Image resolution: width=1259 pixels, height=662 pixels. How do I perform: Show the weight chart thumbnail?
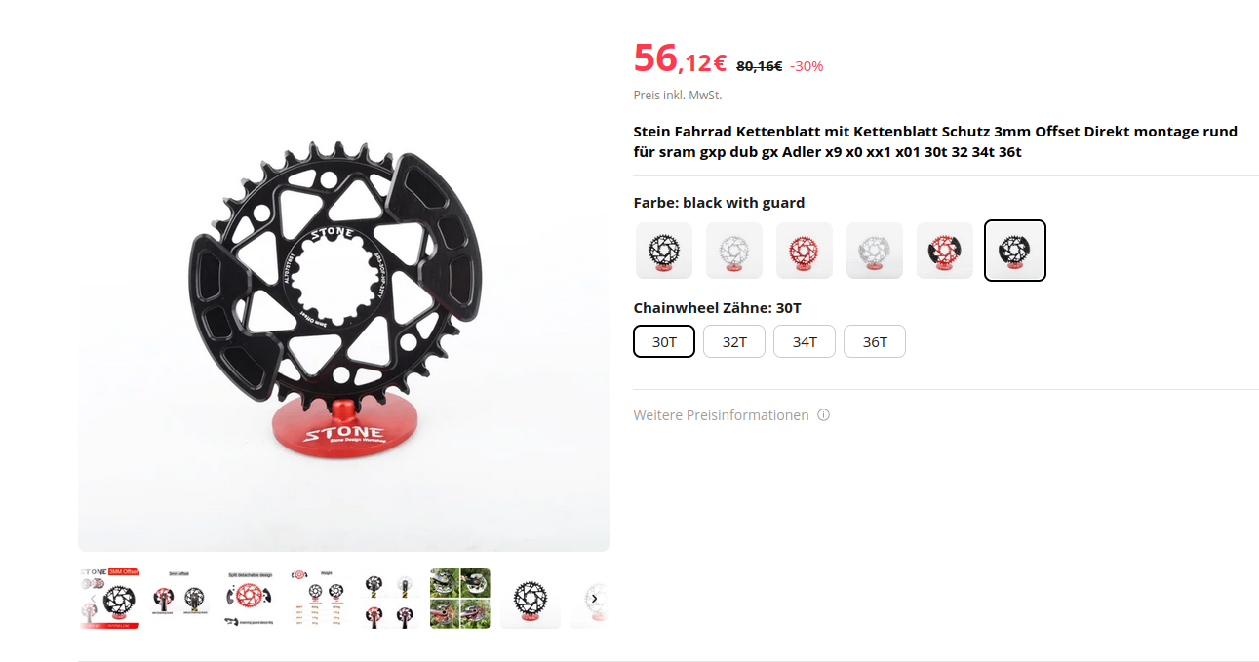[320, 599]
